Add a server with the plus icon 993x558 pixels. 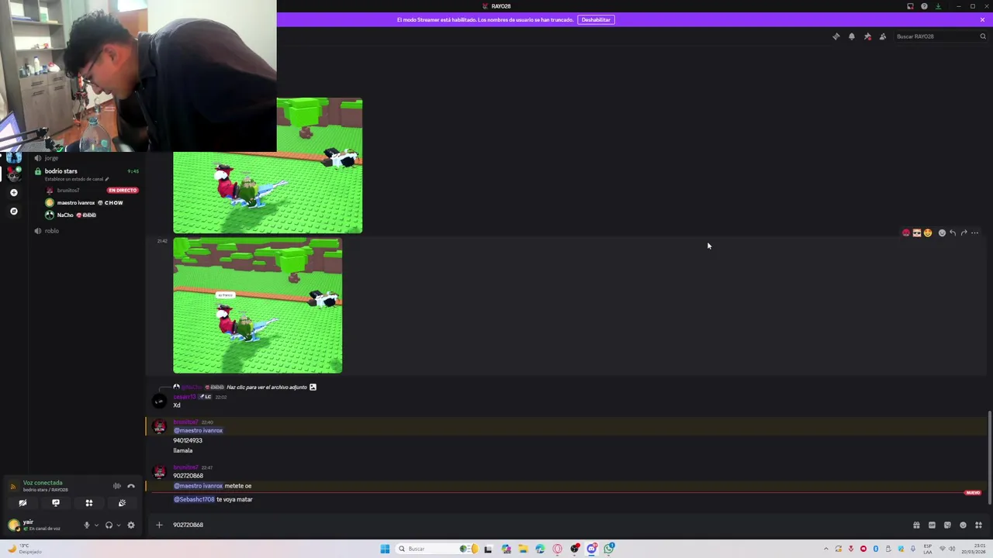(x=13, y=192)
